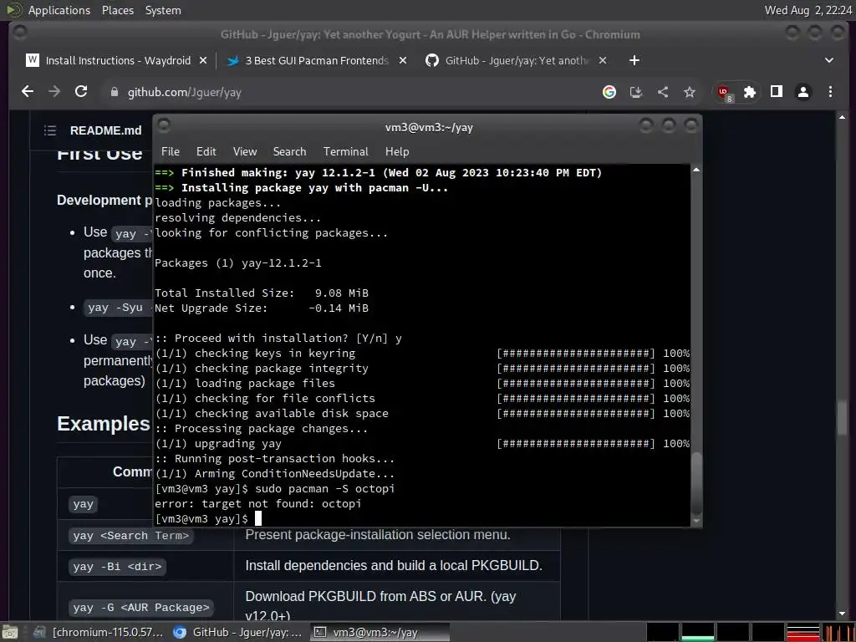This screenshot has width=856, height=642.
Task: Open uBlock Origin extension
Action: coord(725,92)
